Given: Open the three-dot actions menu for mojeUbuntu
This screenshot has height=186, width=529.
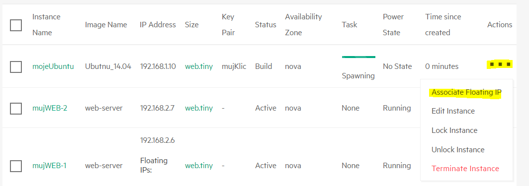Looking at the screenshot, I should click(500, 64).
